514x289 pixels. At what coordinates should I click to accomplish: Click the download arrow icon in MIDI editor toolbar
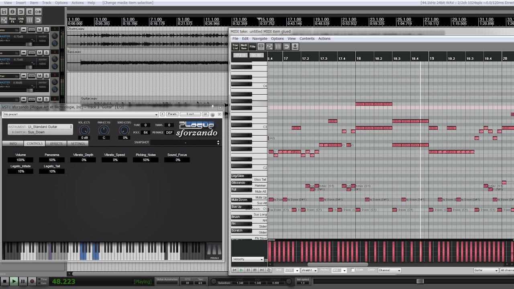coord(295,47)
